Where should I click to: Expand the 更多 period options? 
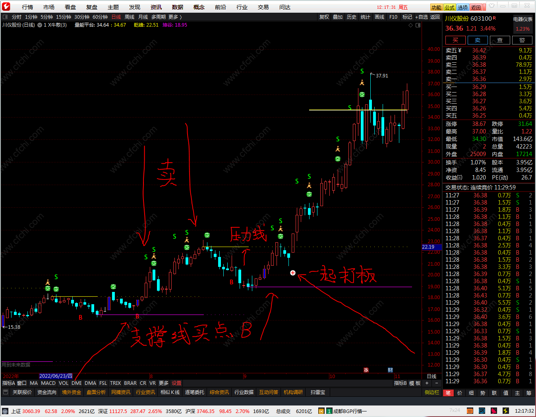[175, 17]
